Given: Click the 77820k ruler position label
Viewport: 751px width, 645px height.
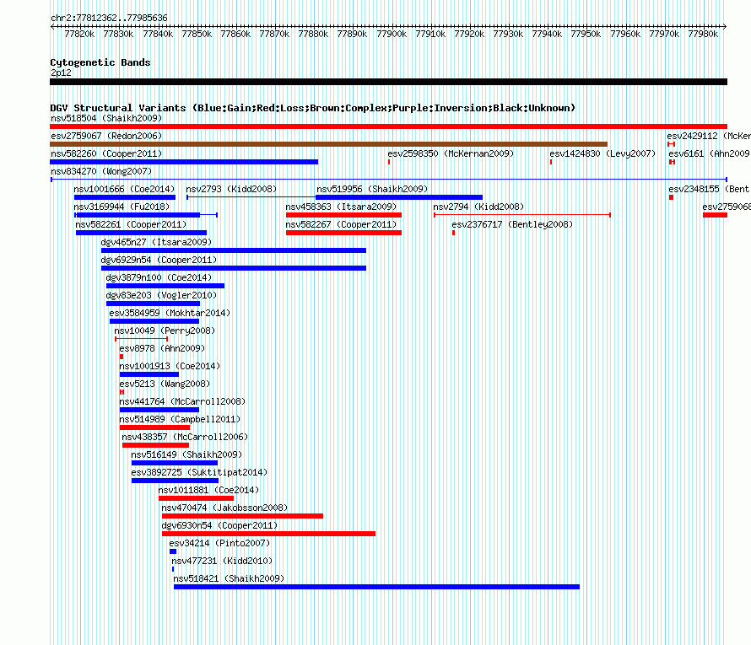Looking at the screenshot, I should pos(79,34).
